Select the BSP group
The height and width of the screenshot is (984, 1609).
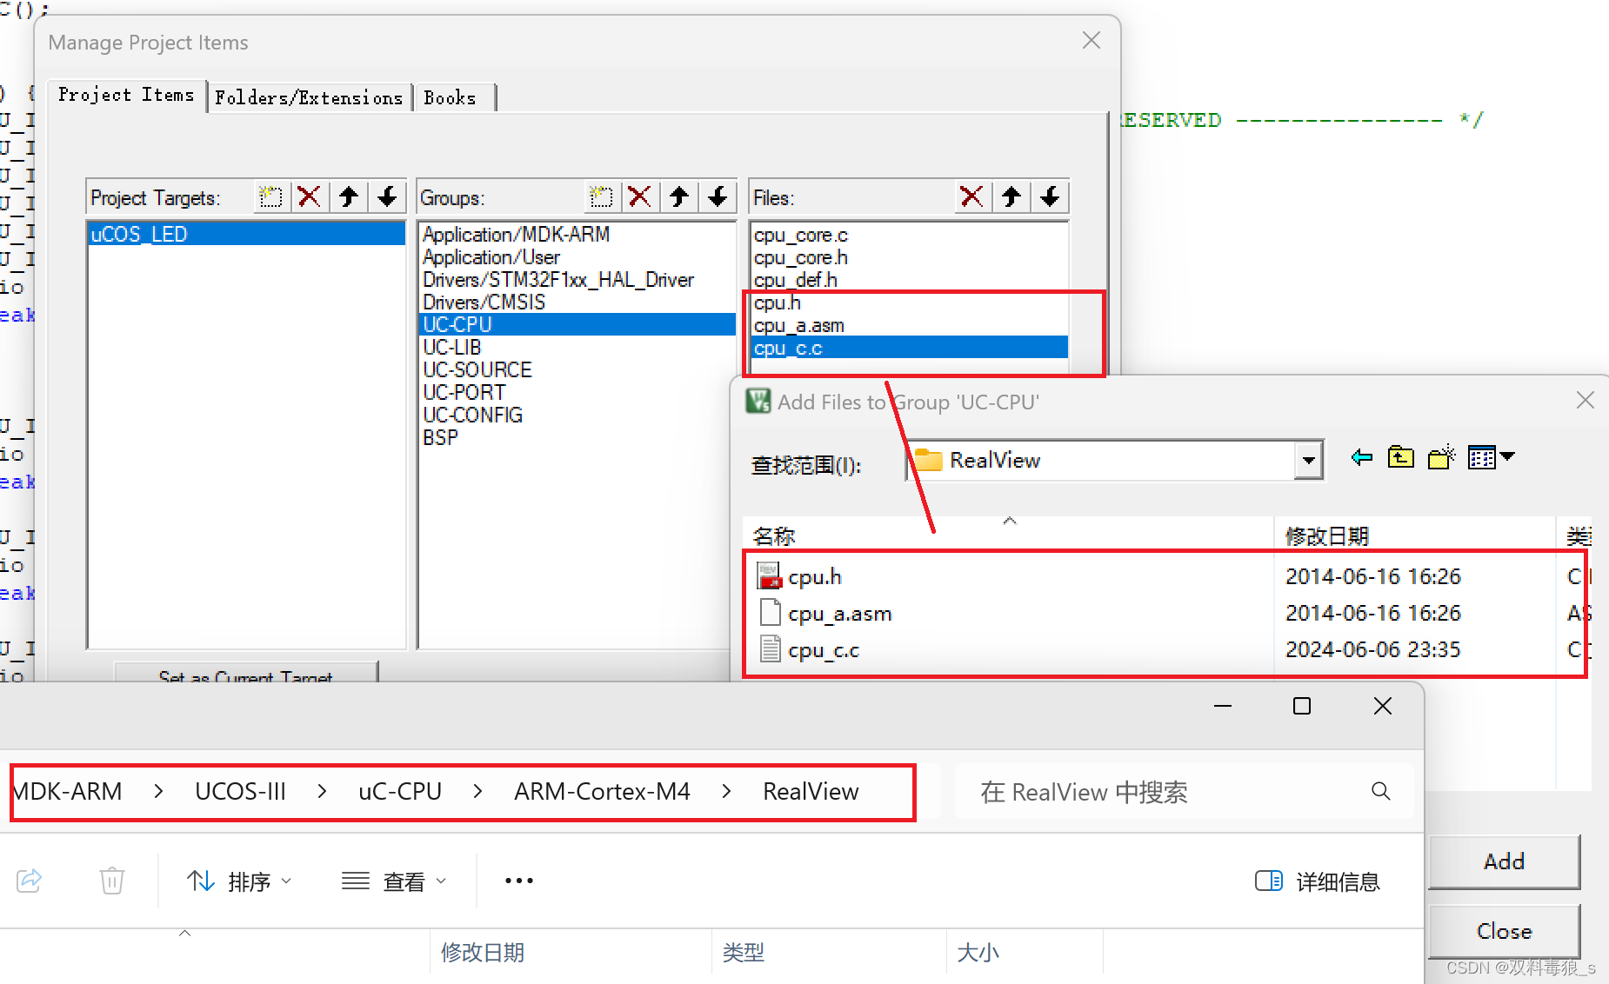pyautogui.click(x=440, y=438)
